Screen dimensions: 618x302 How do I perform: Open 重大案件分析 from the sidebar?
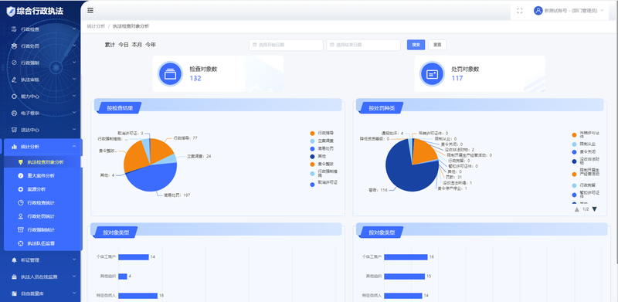(42, 176)
